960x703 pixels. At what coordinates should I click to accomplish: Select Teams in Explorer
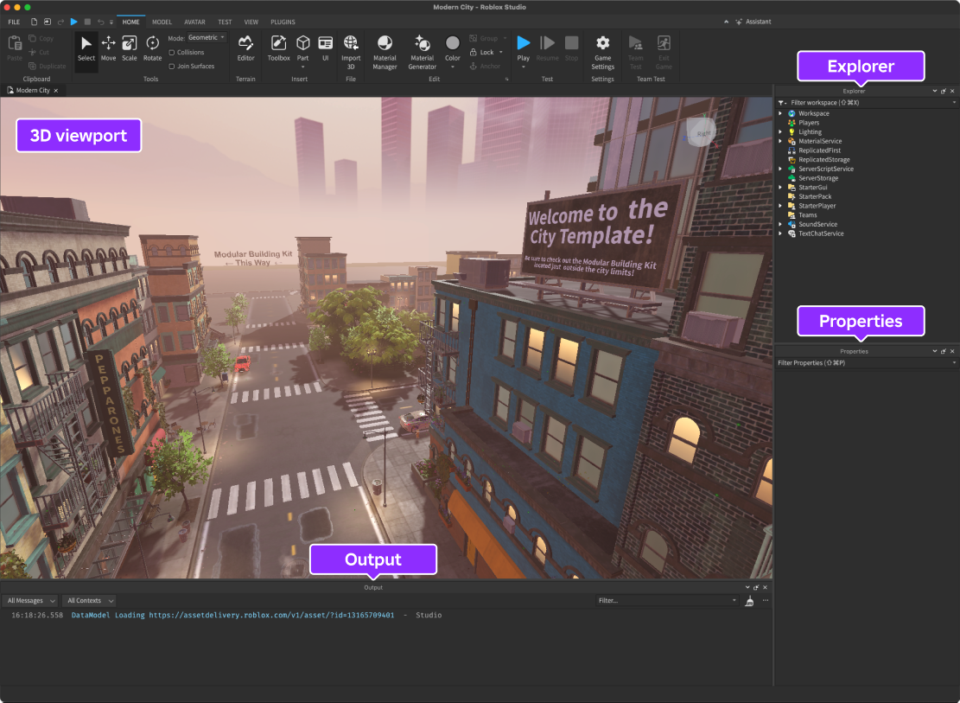808,215
